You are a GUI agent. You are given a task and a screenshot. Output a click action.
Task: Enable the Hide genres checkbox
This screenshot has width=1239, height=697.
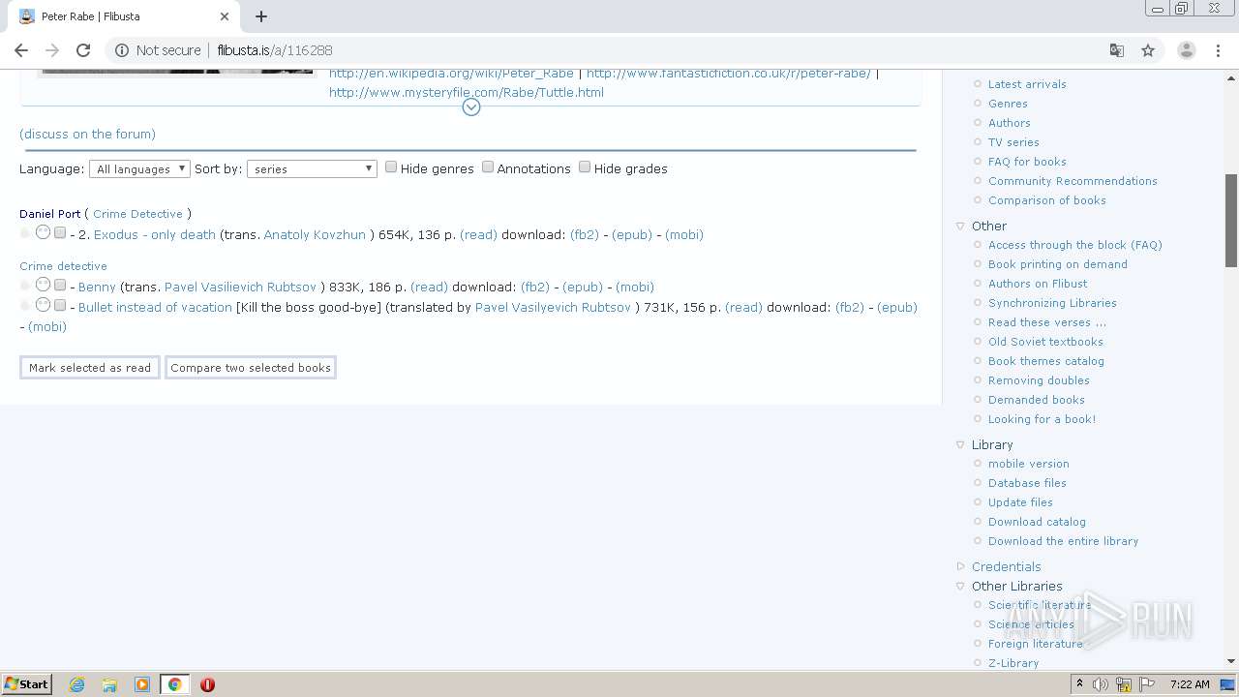coord(391,167)
